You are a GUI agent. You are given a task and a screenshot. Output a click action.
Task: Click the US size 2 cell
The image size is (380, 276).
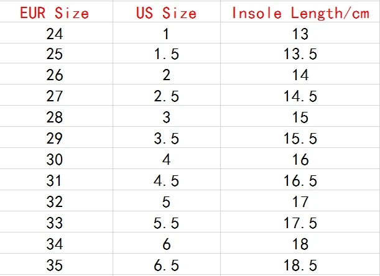[167, 74]
